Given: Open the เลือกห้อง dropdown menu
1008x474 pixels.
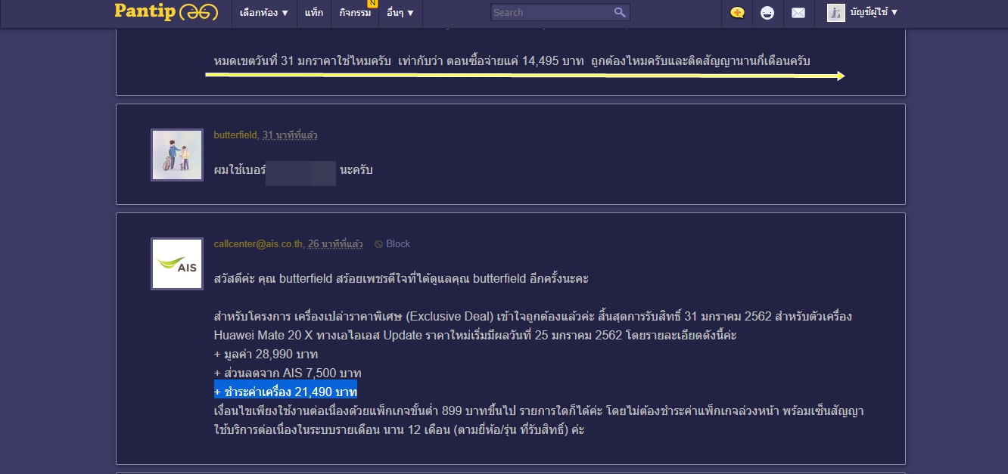Looking at the screenshot, I should click(264, 13).
